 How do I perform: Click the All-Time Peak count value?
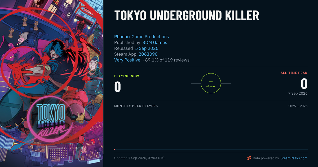point(304,84)
